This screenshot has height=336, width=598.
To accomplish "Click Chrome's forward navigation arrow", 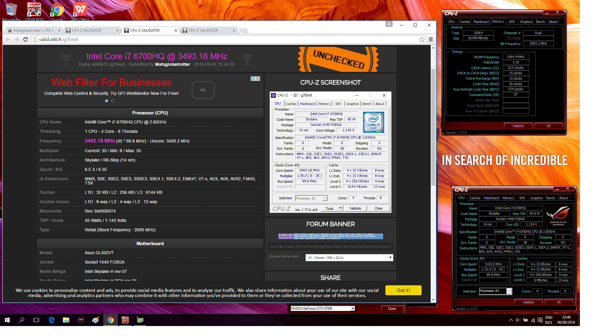I will pos(17,39).
